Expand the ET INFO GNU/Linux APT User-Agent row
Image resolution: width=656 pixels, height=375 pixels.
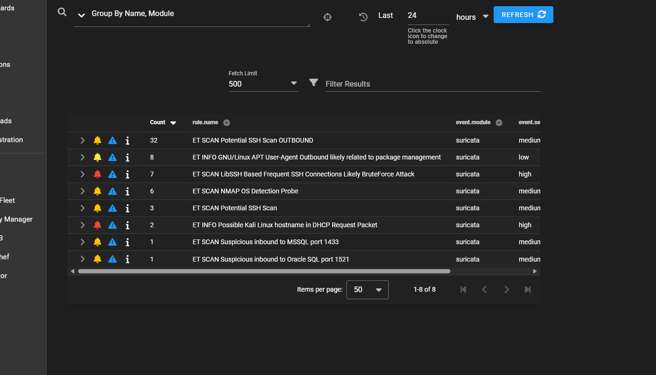pyautogui.click(x=82, y=157)
